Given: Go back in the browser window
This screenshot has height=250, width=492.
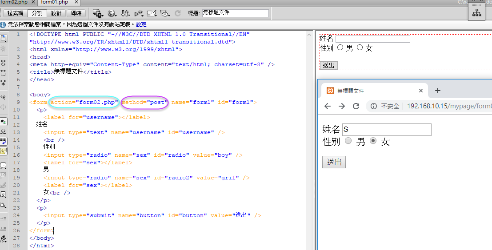Looking at the screenshot, I should (328, 106).
